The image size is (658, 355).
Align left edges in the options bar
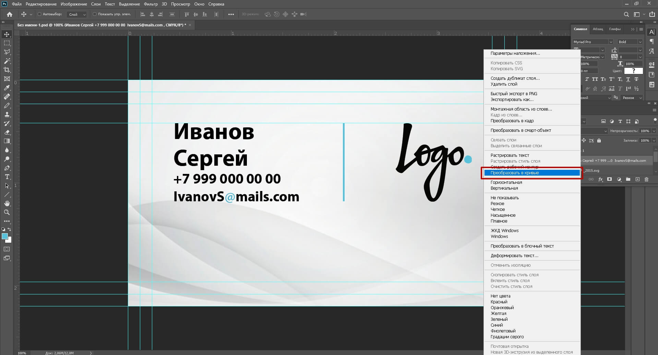pyautogui.click(x=143, y=14)
